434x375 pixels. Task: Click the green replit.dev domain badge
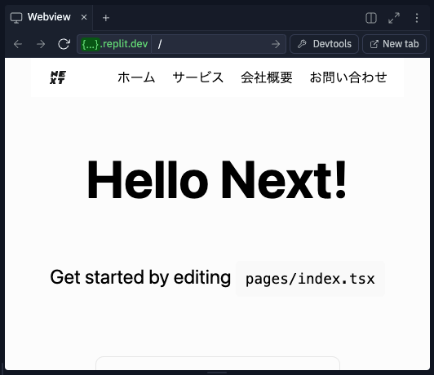coord(114,44)
